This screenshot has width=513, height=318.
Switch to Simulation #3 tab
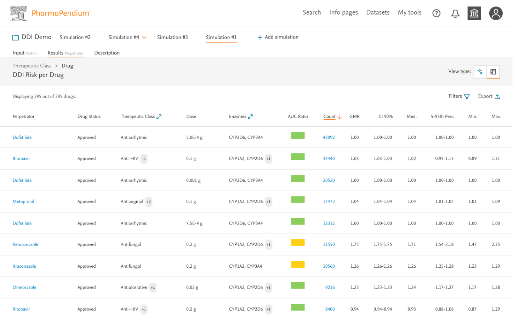click(x=172, y=37)
